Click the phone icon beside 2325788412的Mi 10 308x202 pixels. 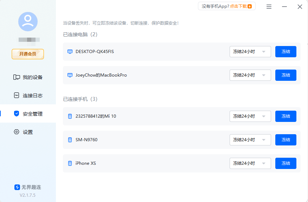(70, 116)
